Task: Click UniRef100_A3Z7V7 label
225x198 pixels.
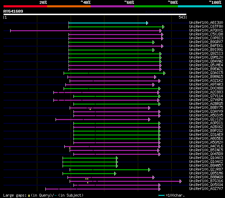Action: [x=206, y=189]
